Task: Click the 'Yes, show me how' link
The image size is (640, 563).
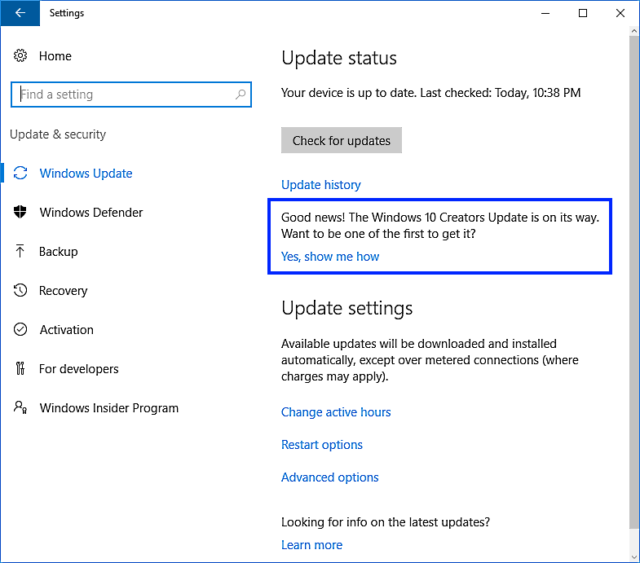Action: pos(330,257)
